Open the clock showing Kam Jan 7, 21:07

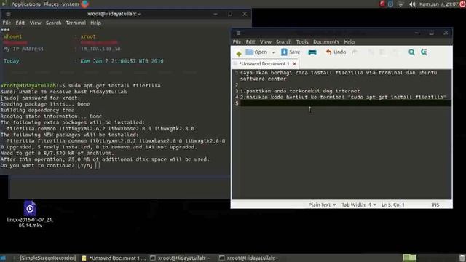(x=438, y=4)
